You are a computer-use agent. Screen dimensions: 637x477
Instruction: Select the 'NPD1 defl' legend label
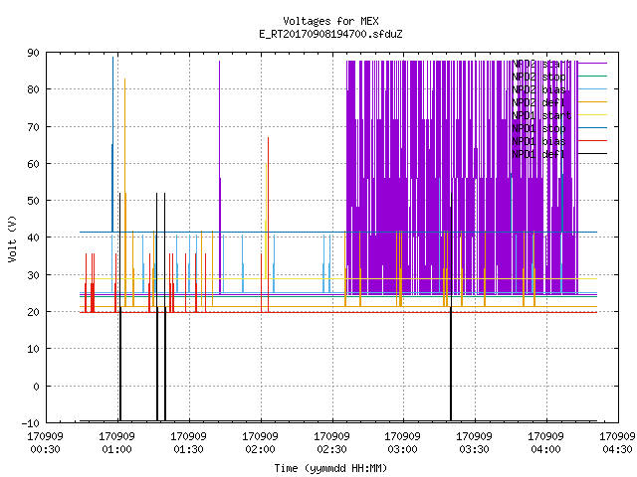pos(538,154)
